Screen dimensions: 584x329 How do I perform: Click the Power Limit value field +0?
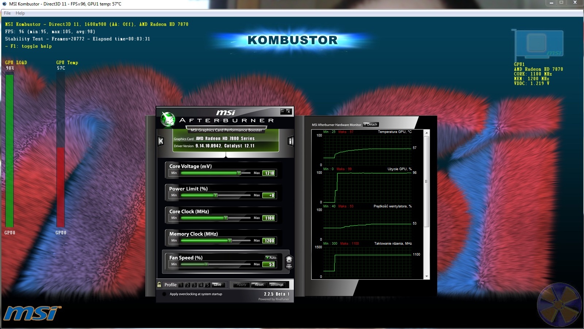[269, 195]
